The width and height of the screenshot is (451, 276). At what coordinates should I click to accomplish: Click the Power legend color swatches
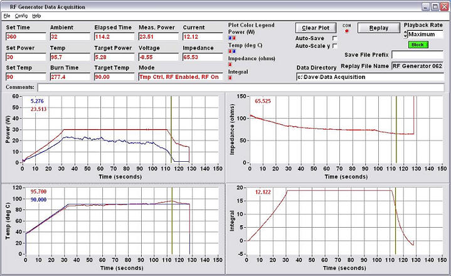[x=232, y=38]
